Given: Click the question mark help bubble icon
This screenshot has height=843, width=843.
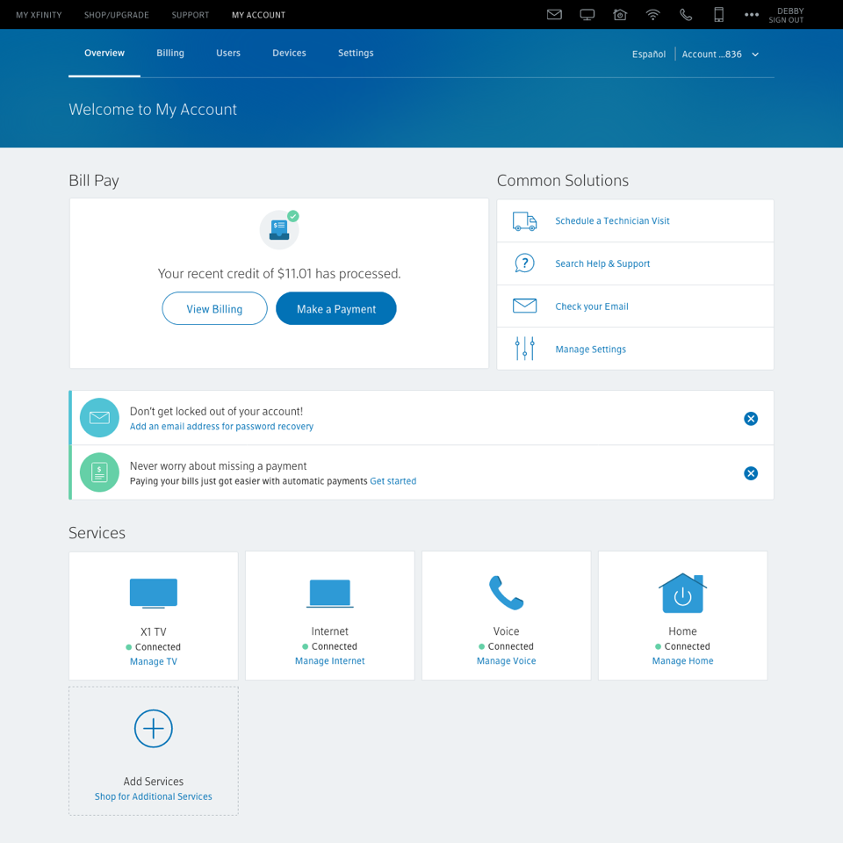Looking at the screenshot, I should (524, 263).
